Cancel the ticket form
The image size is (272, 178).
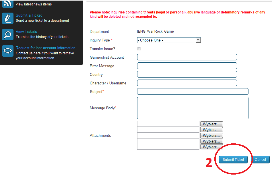click(260, 159)
